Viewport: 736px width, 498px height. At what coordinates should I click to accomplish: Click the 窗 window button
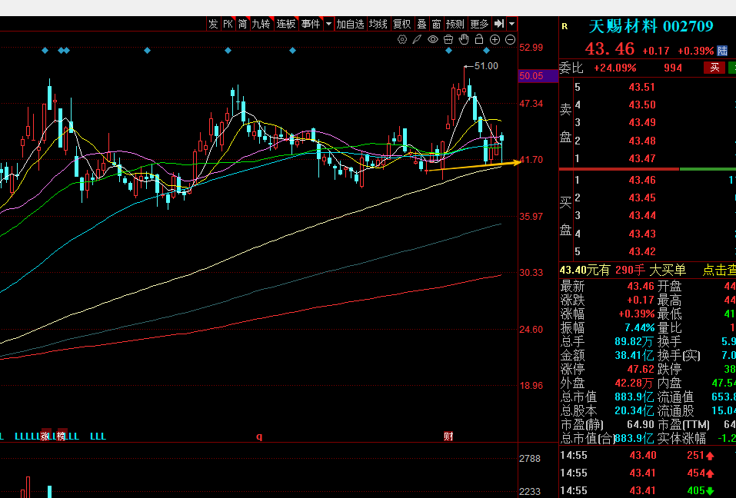(437, 24)
